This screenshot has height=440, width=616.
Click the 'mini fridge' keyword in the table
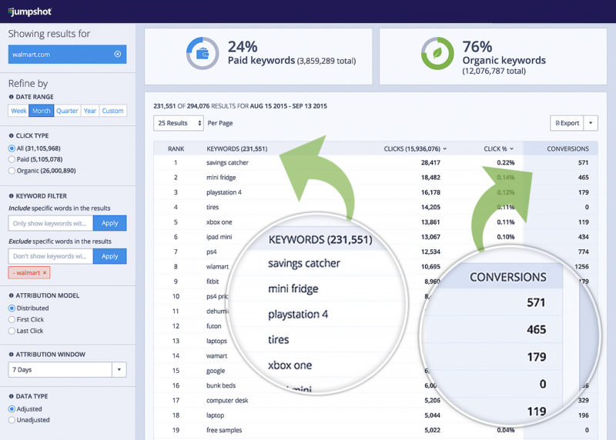tap(221, 178)
